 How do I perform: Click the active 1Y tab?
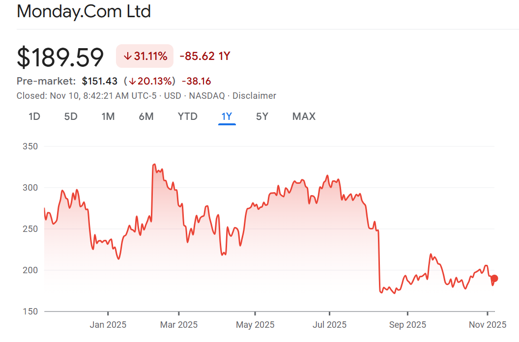(227, 116)
